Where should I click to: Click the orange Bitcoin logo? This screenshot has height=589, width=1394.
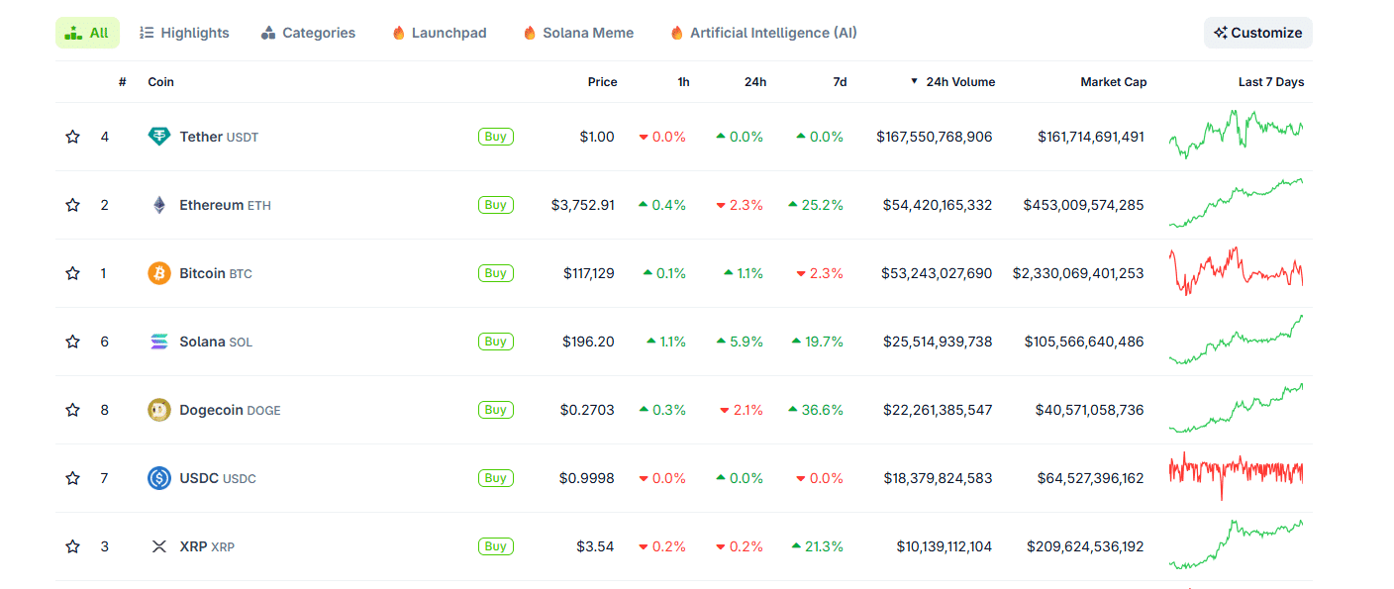tap(159, 273)
